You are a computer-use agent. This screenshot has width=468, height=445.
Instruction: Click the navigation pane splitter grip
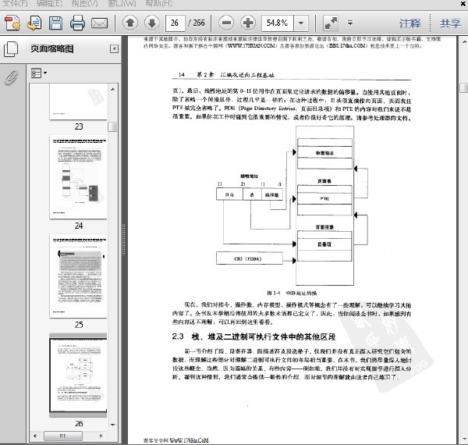click(123, 239)
